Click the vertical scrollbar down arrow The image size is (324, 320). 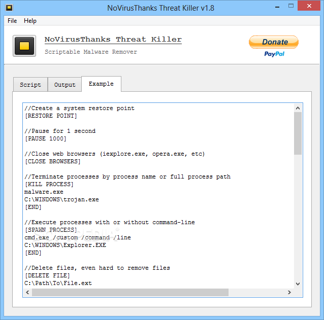click(x=298, y=284)
